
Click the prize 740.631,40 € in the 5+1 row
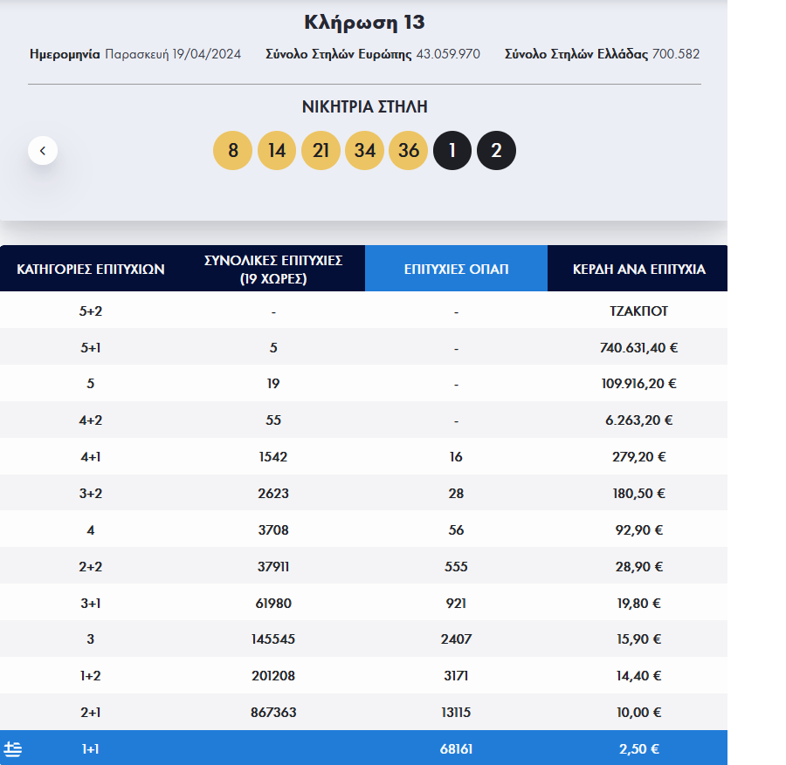point(638,347)
